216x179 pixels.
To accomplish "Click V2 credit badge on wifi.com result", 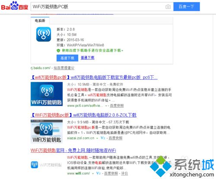I will pos(98,173).
